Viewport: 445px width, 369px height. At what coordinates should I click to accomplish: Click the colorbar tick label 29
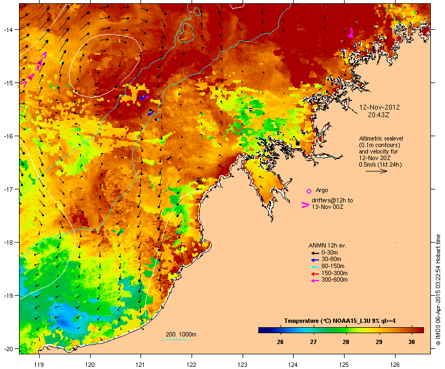point(379,342)
